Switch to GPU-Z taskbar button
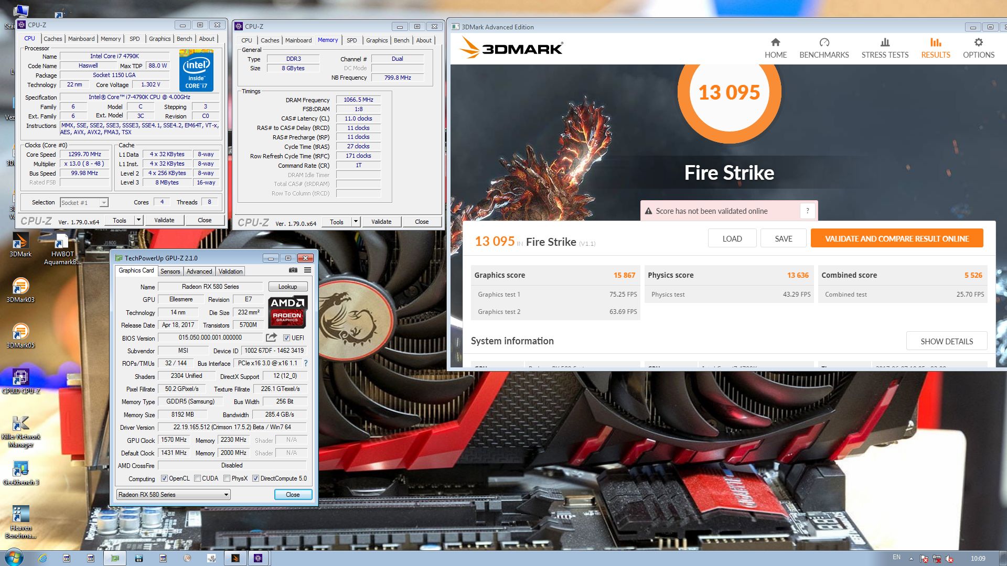This screenshot has height=566, width=1007. tap(115, 558)
